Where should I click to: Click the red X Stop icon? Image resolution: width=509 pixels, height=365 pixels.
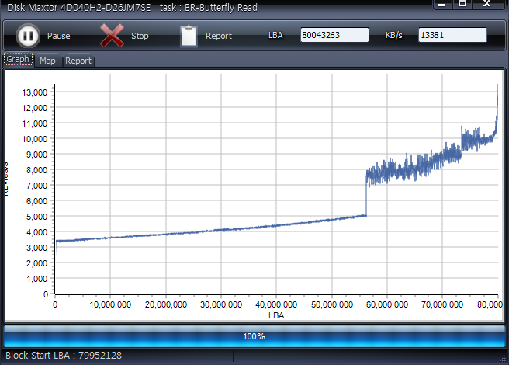pos(113,36)
